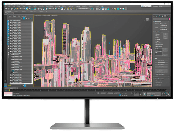The width and height of the screenshot is (174, 131).
Task: Open the Graph Editors menu
Action: 50,6
